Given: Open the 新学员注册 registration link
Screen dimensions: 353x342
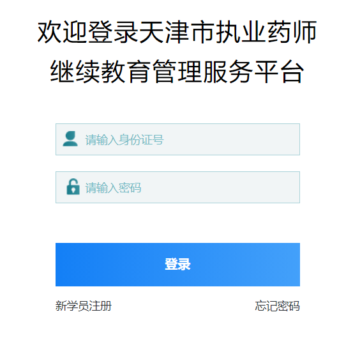Looking at the screenshot, I should [x=84, y=306].
